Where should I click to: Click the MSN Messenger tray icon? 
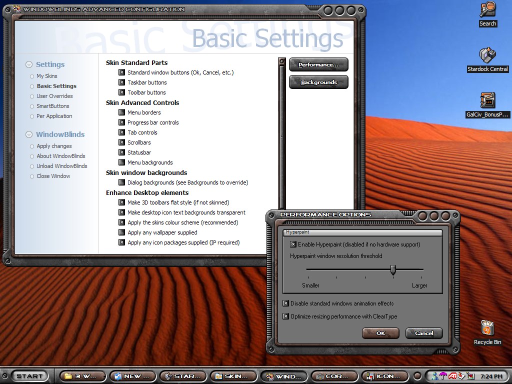click(434, 376)
